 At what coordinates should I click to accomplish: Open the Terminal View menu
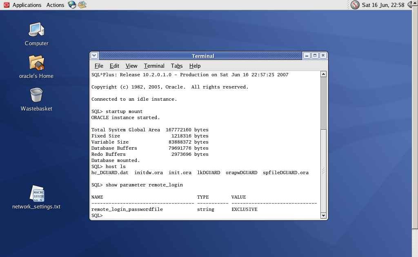coord(131,66)
